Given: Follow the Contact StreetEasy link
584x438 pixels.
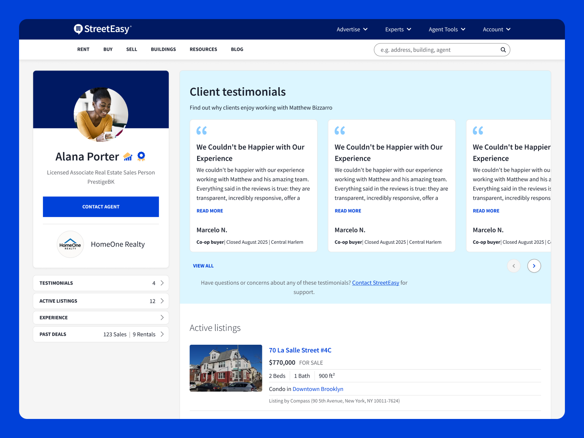Looking at the screenshot, I should [x=376, y=283].
